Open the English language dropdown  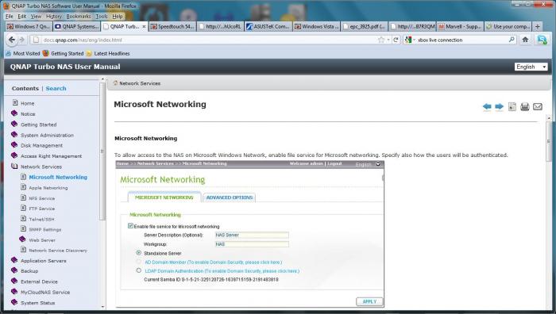(x=531, y=67)
